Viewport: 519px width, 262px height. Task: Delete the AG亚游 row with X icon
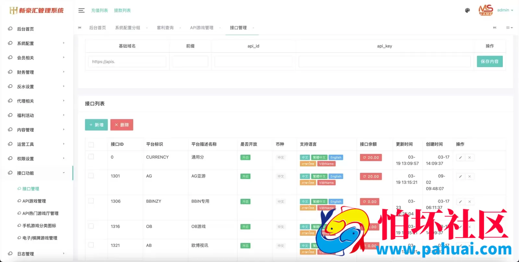click(469, 176)
